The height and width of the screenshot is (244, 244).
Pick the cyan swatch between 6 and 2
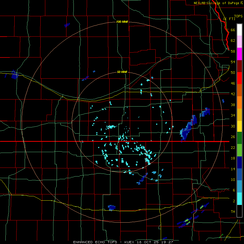(x=239, y=199)
